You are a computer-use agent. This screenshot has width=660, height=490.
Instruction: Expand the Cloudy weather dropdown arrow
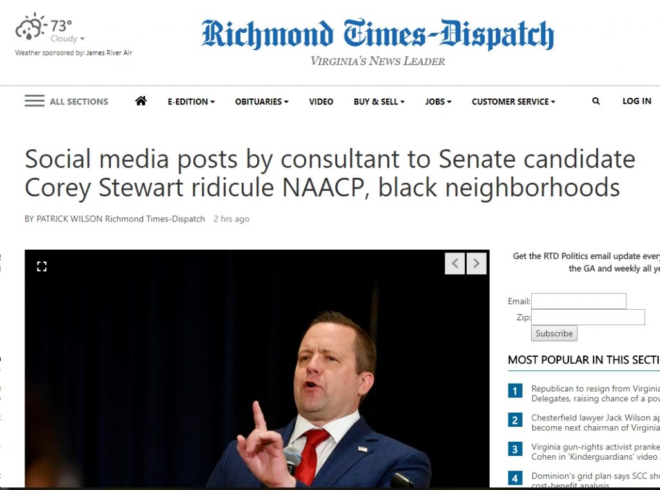(x=82, y=39)
